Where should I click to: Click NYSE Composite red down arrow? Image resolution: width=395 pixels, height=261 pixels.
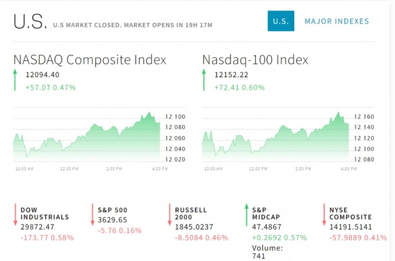[324, 214]
